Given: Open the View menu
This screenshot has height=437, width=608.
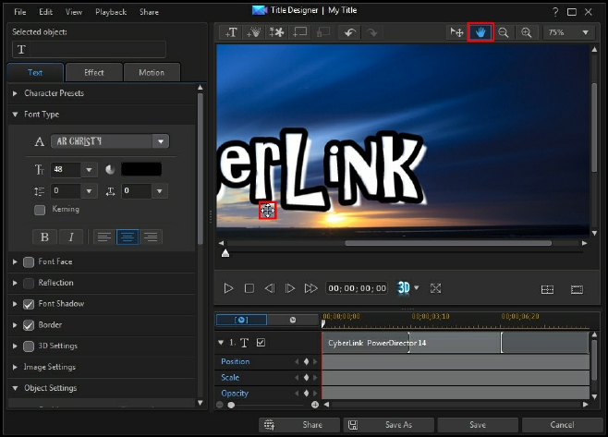Looking at the screenshot, I should [74, 12].
